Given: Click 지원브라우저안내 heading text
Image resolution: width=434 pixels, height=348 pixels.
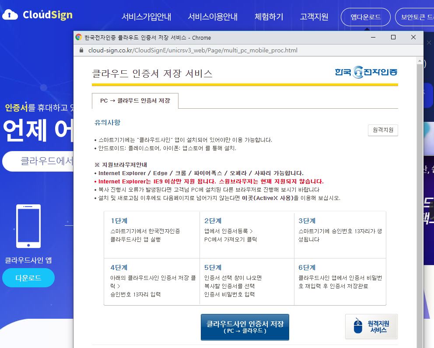Looking at the screenshot, I should [124, 165].
